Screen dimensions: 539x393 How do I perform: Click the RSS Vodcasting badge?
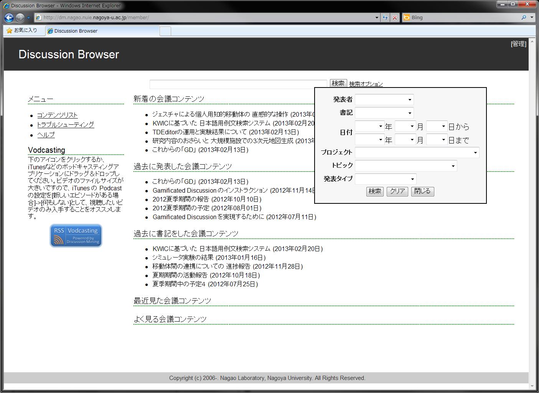pos(76,236)
